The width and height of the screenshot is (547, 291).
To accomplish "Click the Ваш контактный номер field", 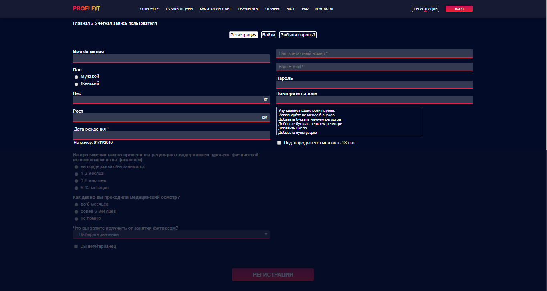I will coord(374,54).
